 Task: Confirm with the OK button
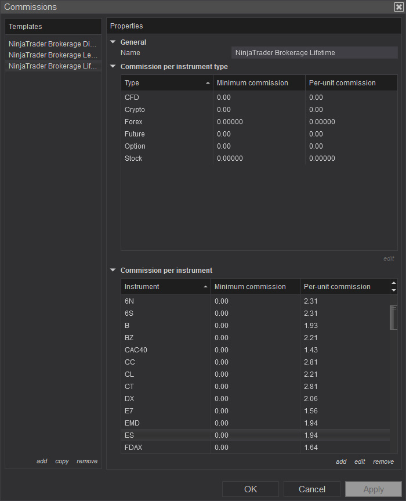point(251,489)
